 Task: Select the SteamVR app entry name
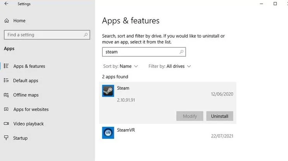(126, 130)
